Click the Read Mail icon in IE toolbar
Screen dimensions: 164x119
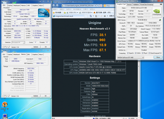[x=101, y=16]
